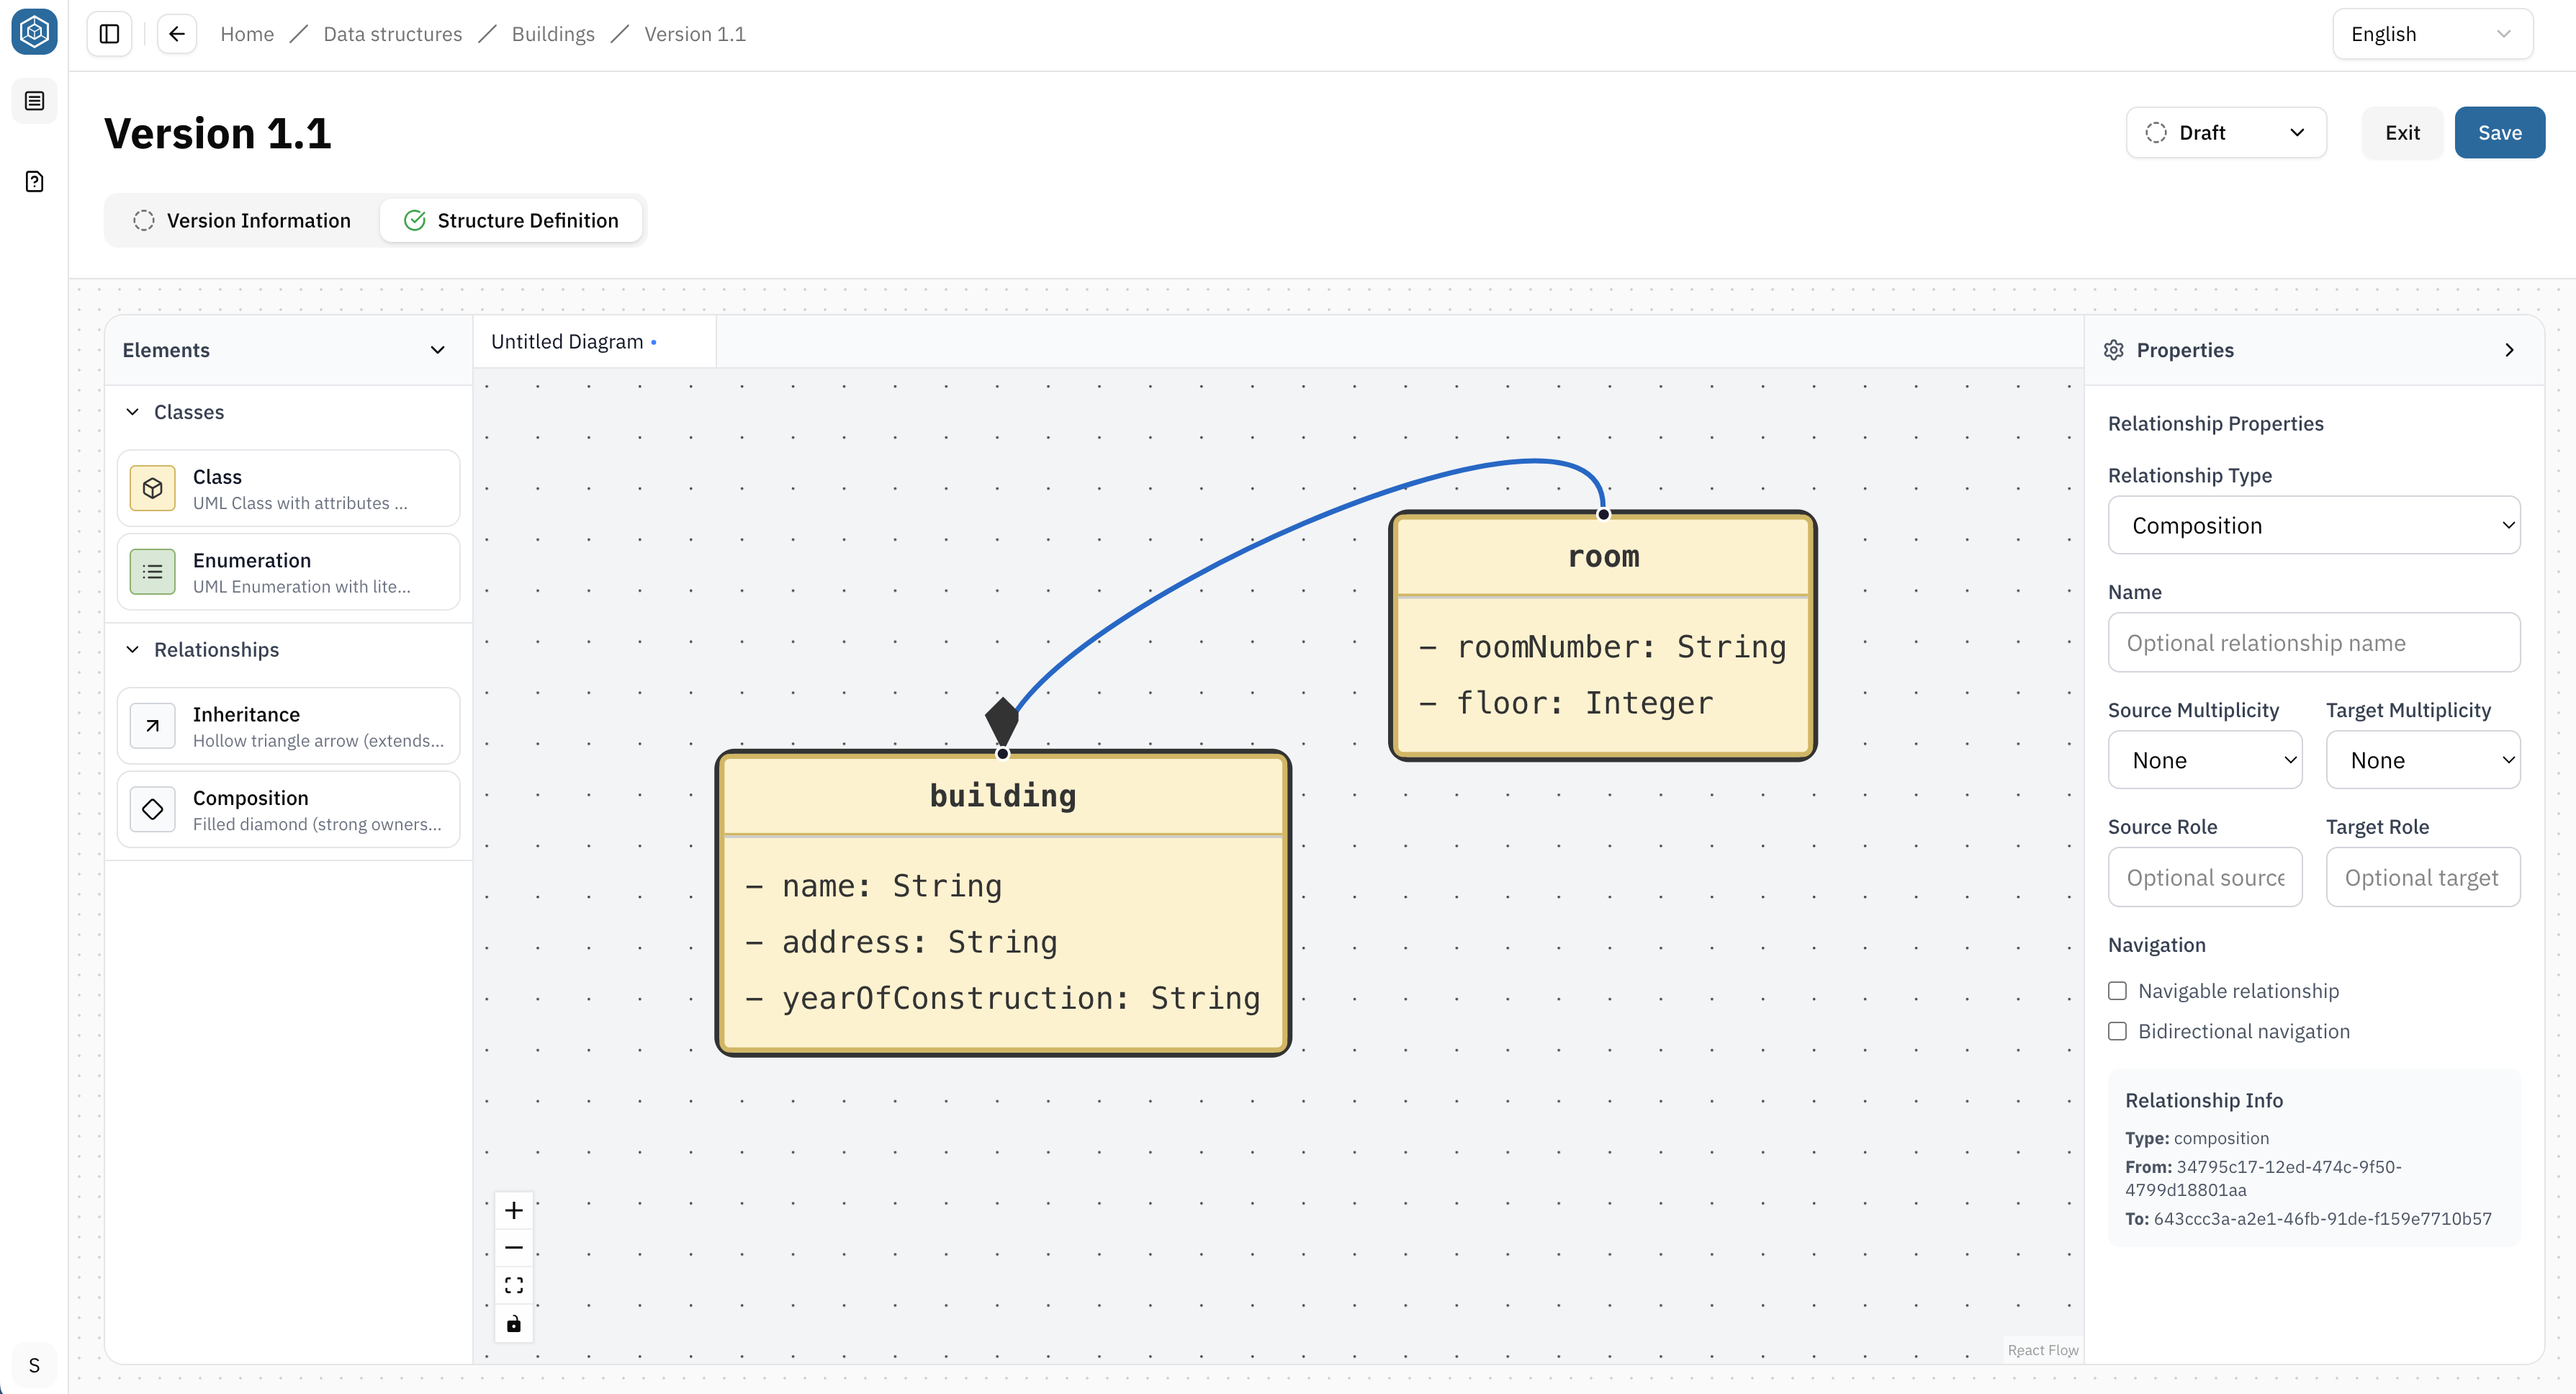Toggle the sidebar panel icon
Screen dimensions: 2576x1394
pyautogui.click(x=110, y=34)
